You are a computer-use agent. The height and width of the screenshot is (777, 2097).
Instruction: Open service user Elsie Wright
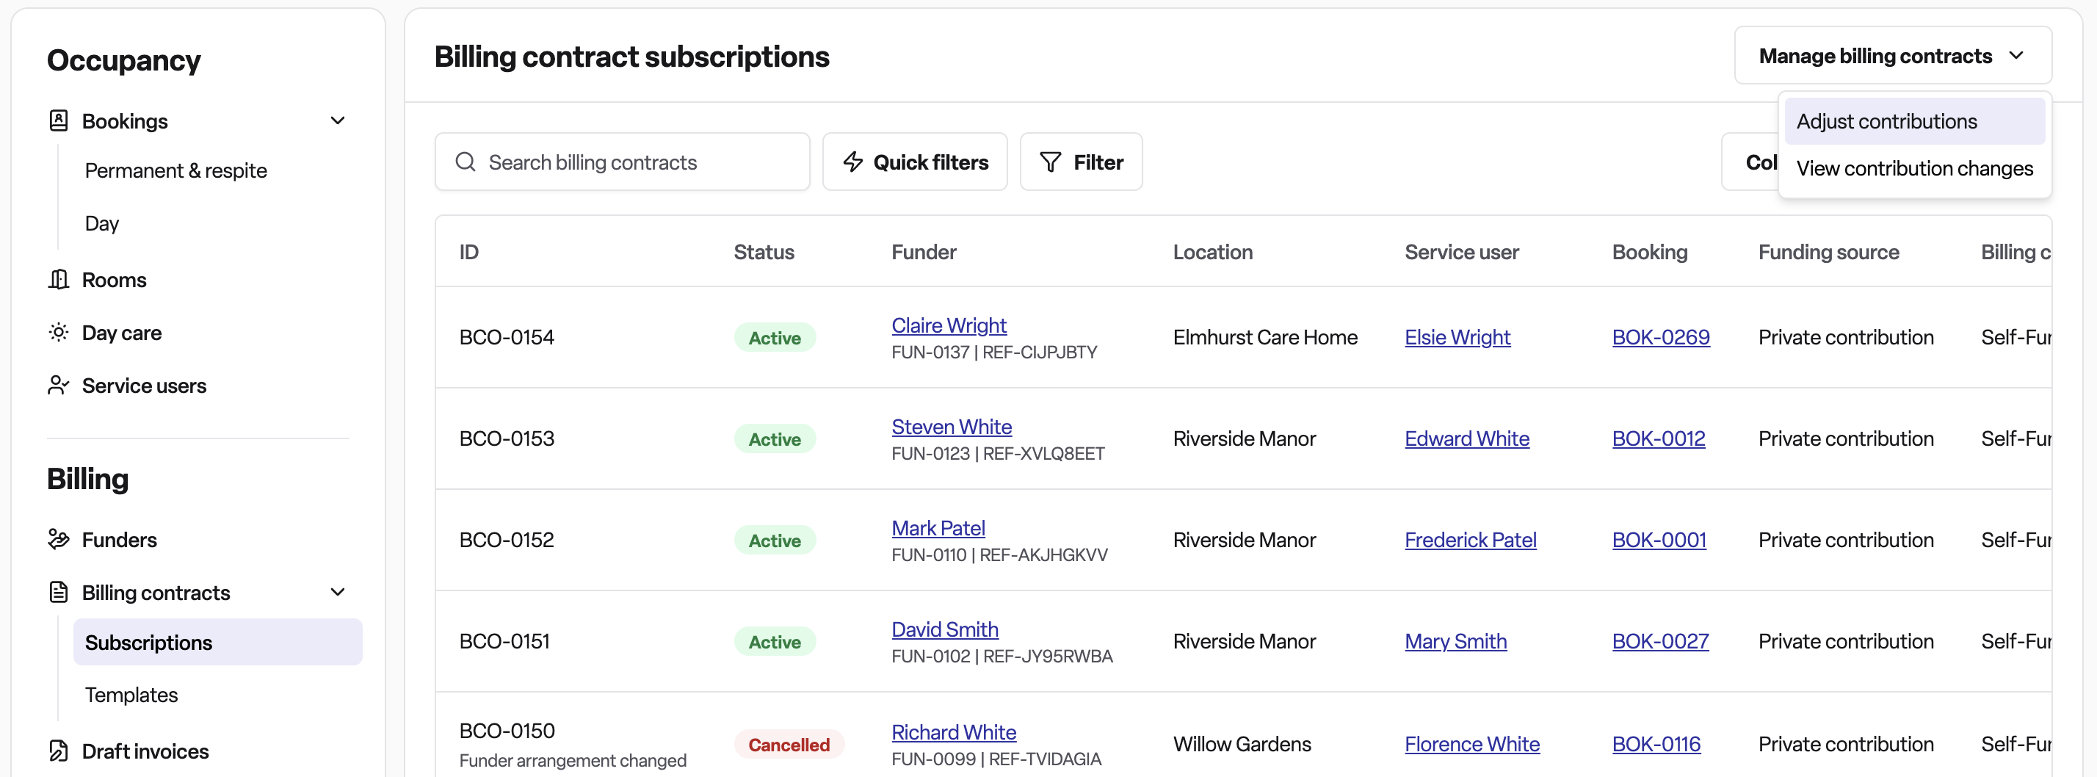pos(1457,337)
